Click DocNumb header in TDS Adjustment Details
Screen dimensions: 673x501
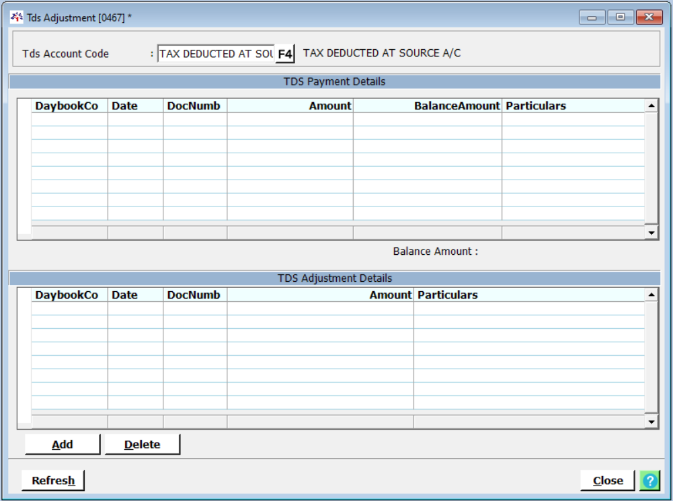tap(195, 295)
